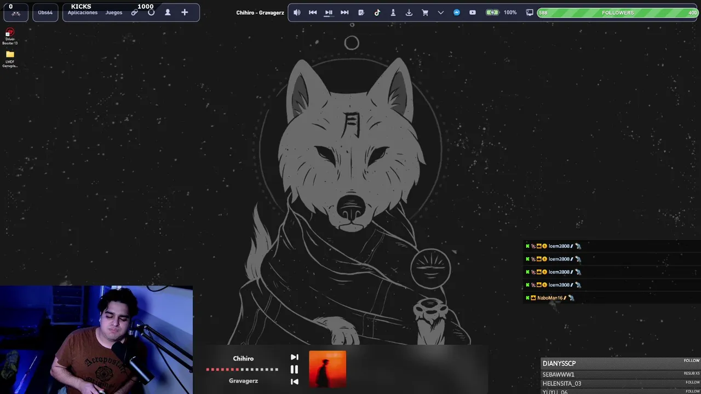Go to previous song in the music widget
The image size is (701, 394).
[x=294, y=381]
